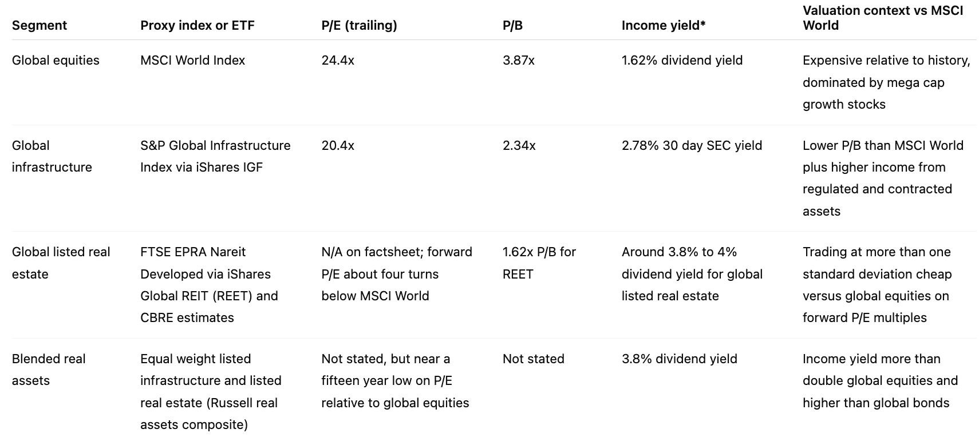Viewport: 979px width, 437px height.
Task: Click the MSCI World Index cell
Action: [192, 60]
